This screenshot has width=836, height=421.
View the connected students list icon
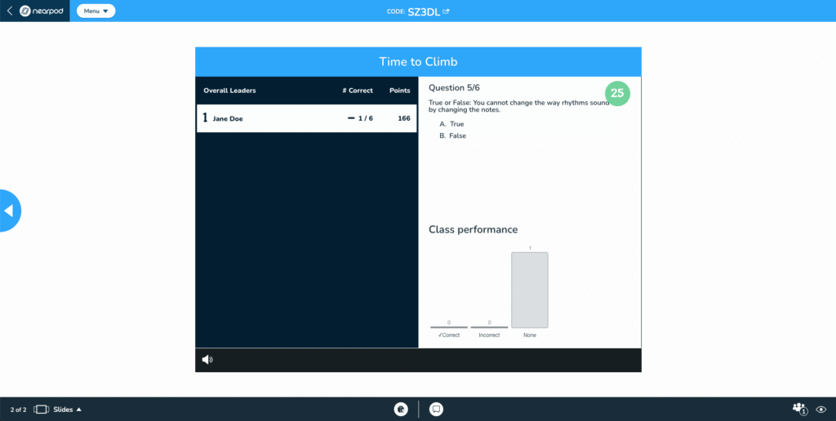click(x=799, y=410)
